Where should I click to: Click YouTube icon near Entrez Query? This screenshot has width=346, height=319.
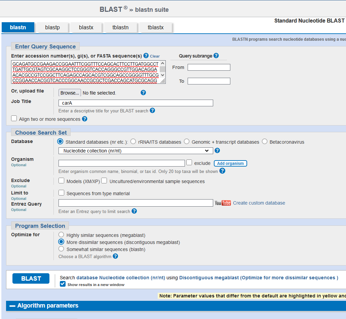(223, 203)
